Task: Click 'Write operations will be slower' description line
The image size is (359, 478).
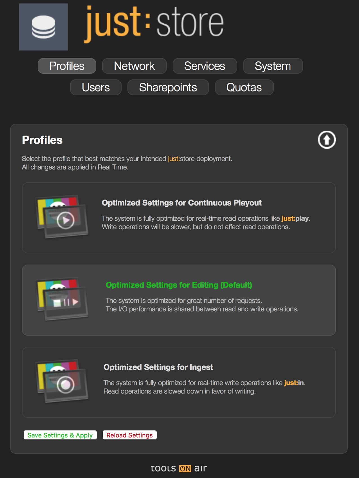Action: (x=196, y=227)
